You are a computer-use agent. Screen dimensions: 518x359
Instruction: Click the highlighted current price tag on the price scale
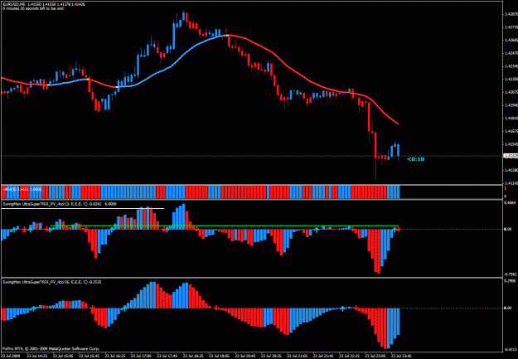coord(511,156)
